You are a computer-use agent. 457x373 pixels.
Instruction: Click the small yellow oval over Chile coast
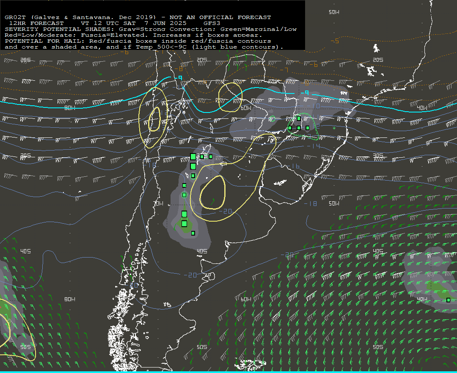click(x=154, y=119)
